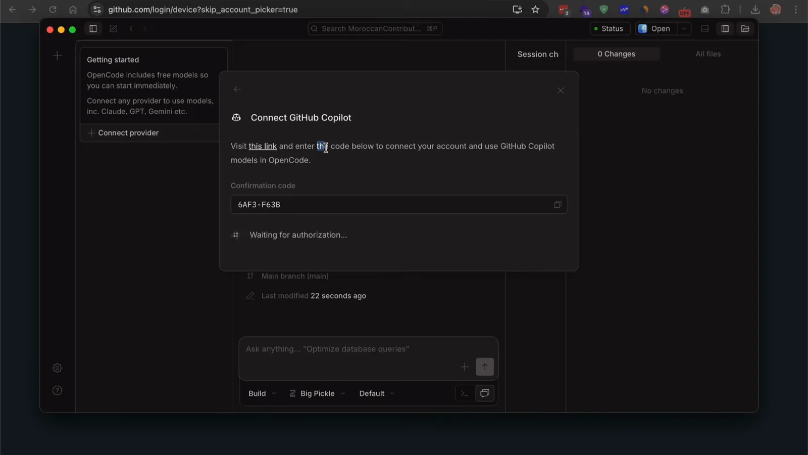Click the new session compose icon
The width and height of the screenshot is (808, 455).
113,29
